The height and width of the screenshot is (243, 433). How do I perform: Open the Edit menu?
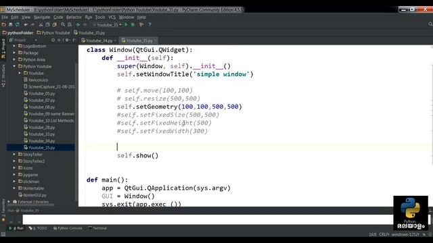point(15,17)
